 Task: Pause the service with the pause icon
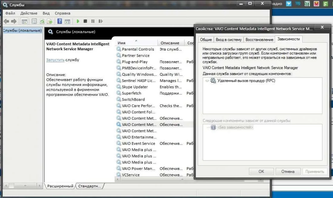tap(93, 21)
